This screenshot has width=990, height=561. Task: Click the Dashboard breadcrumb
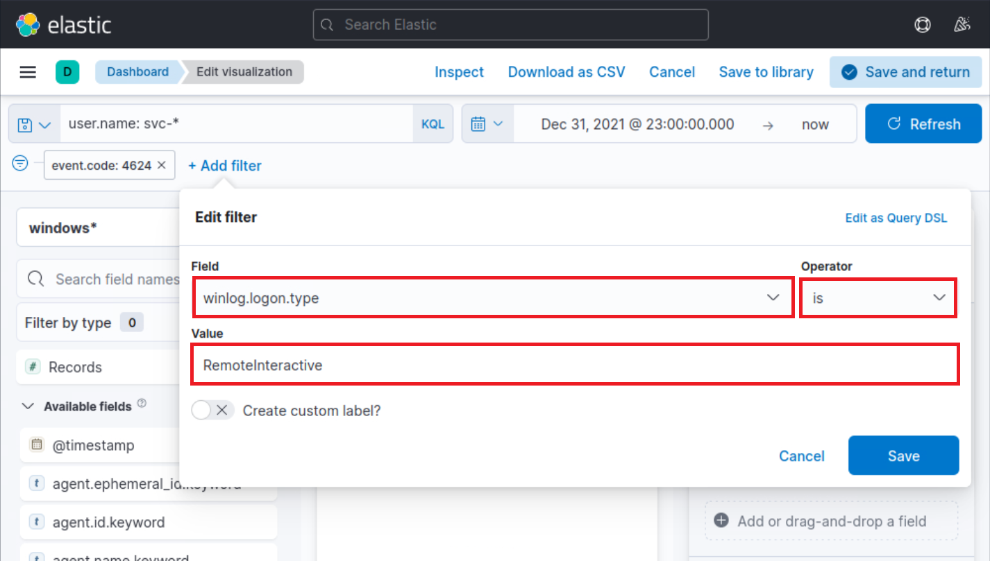(137, 71)
